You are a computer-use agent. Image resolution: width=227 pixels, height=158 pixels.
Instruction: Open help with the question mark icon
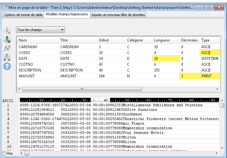[x=7, y=66]
